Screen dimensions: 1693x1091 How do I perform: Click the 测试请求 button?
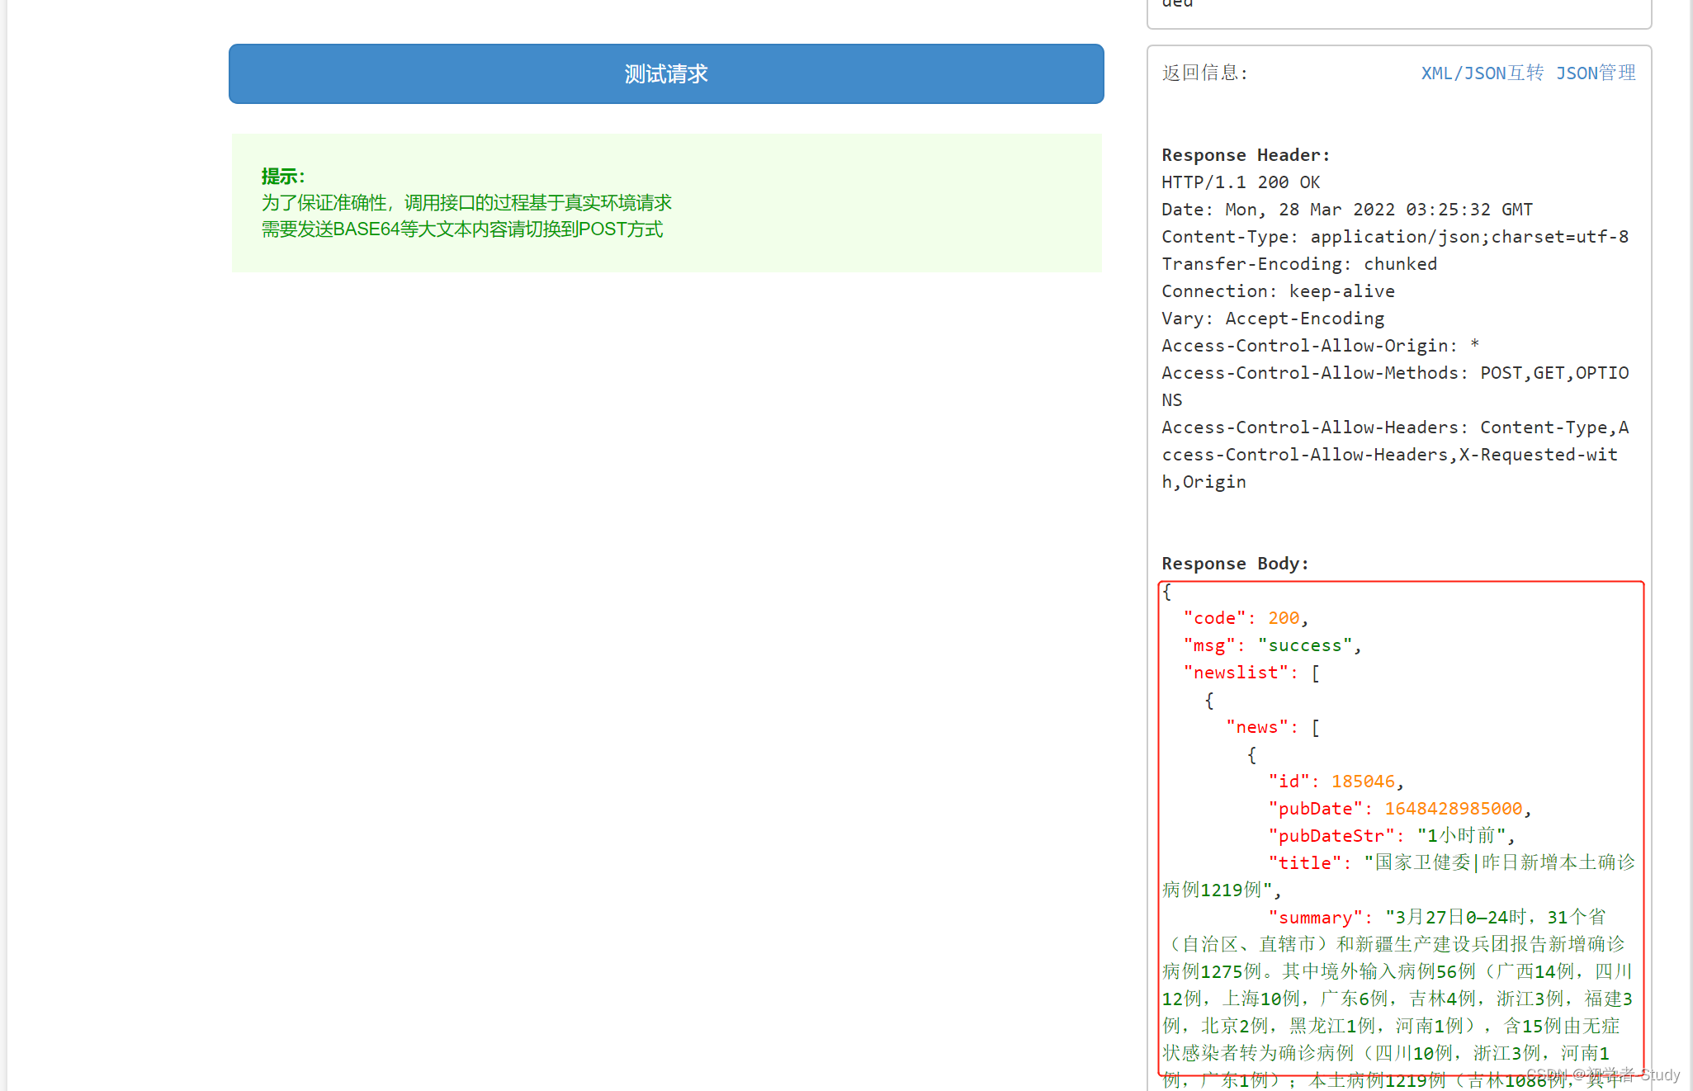(665, 74)
